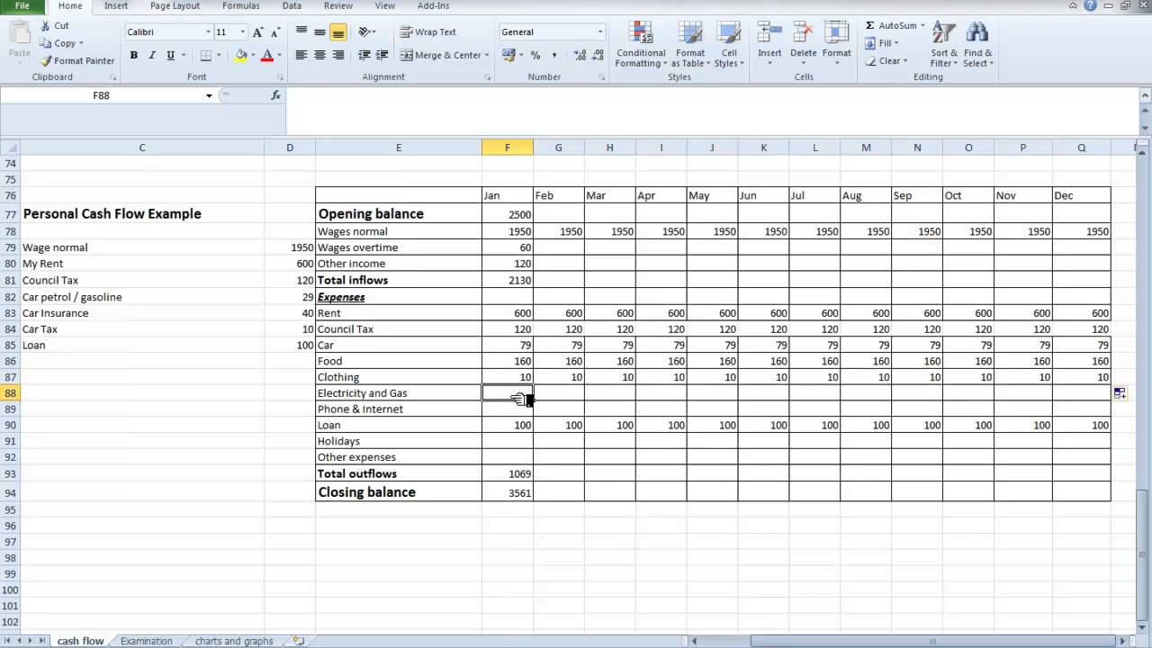The height and width of the screenshot is (648, 1152).
Task: Open Sort & Filter options
Action: point(943,42)
